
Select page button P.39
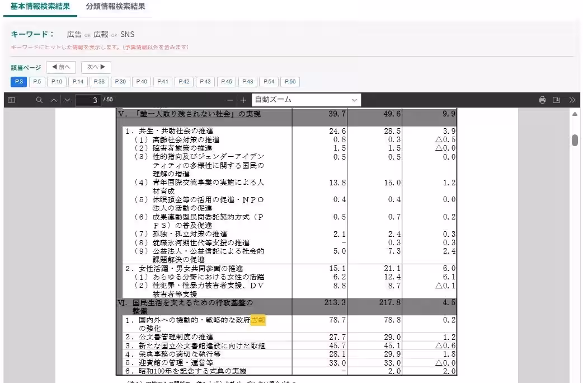click(120, 82)
